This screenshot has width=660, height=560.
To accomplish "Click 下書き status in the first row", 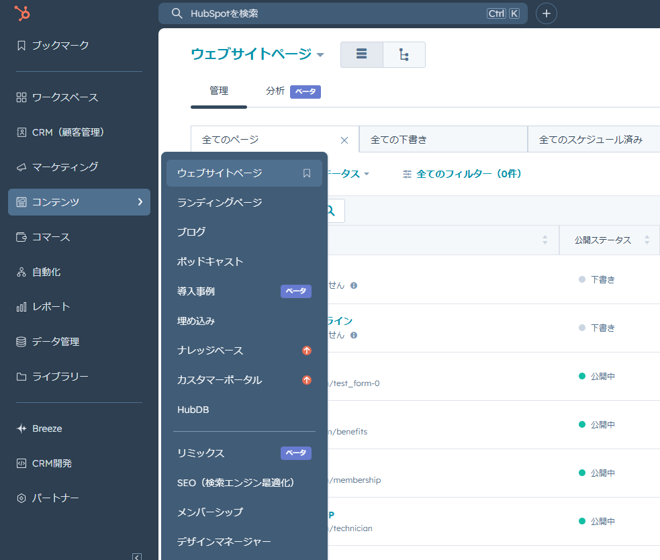I will pyautogui.click(x=597, y=279).
